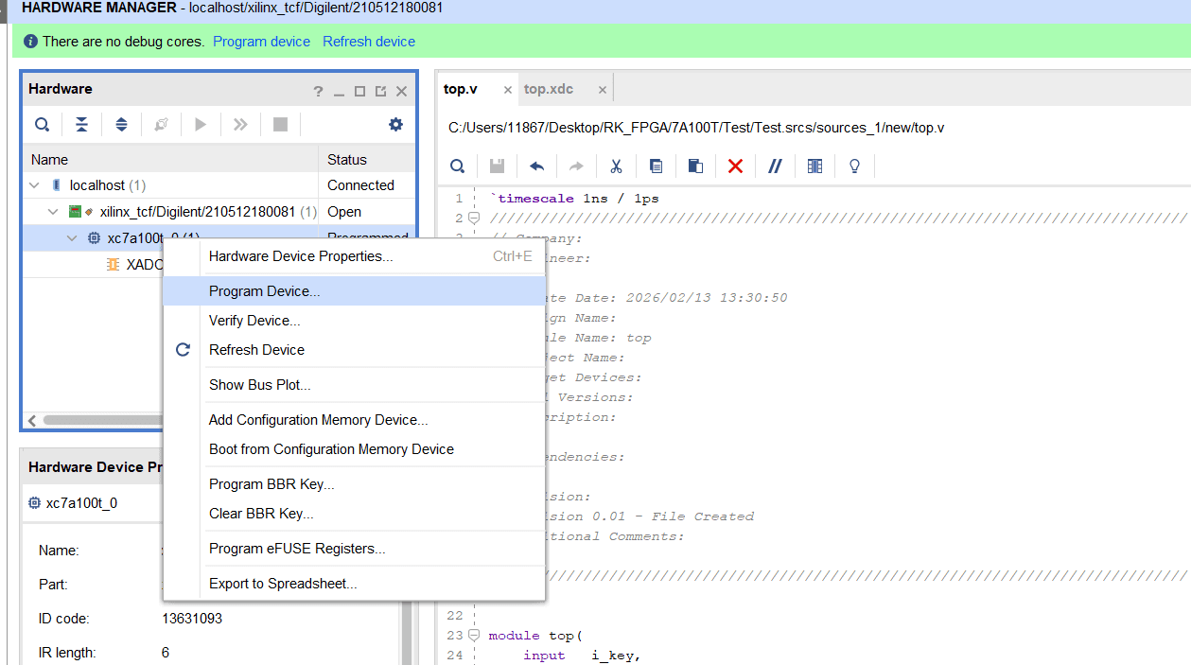
Task: Collapse all items in the Hardware tree
Action: [82, 124]
